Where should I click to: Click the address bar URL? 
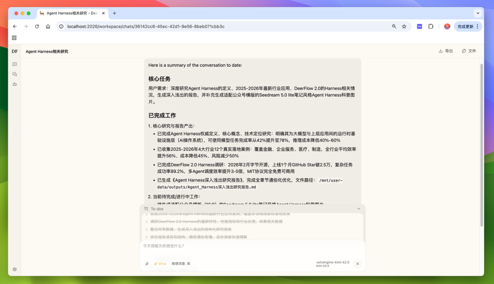coord(146,27)
